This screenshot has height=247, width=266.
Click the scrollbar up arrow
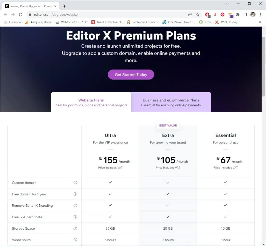(x=264, y=29)
